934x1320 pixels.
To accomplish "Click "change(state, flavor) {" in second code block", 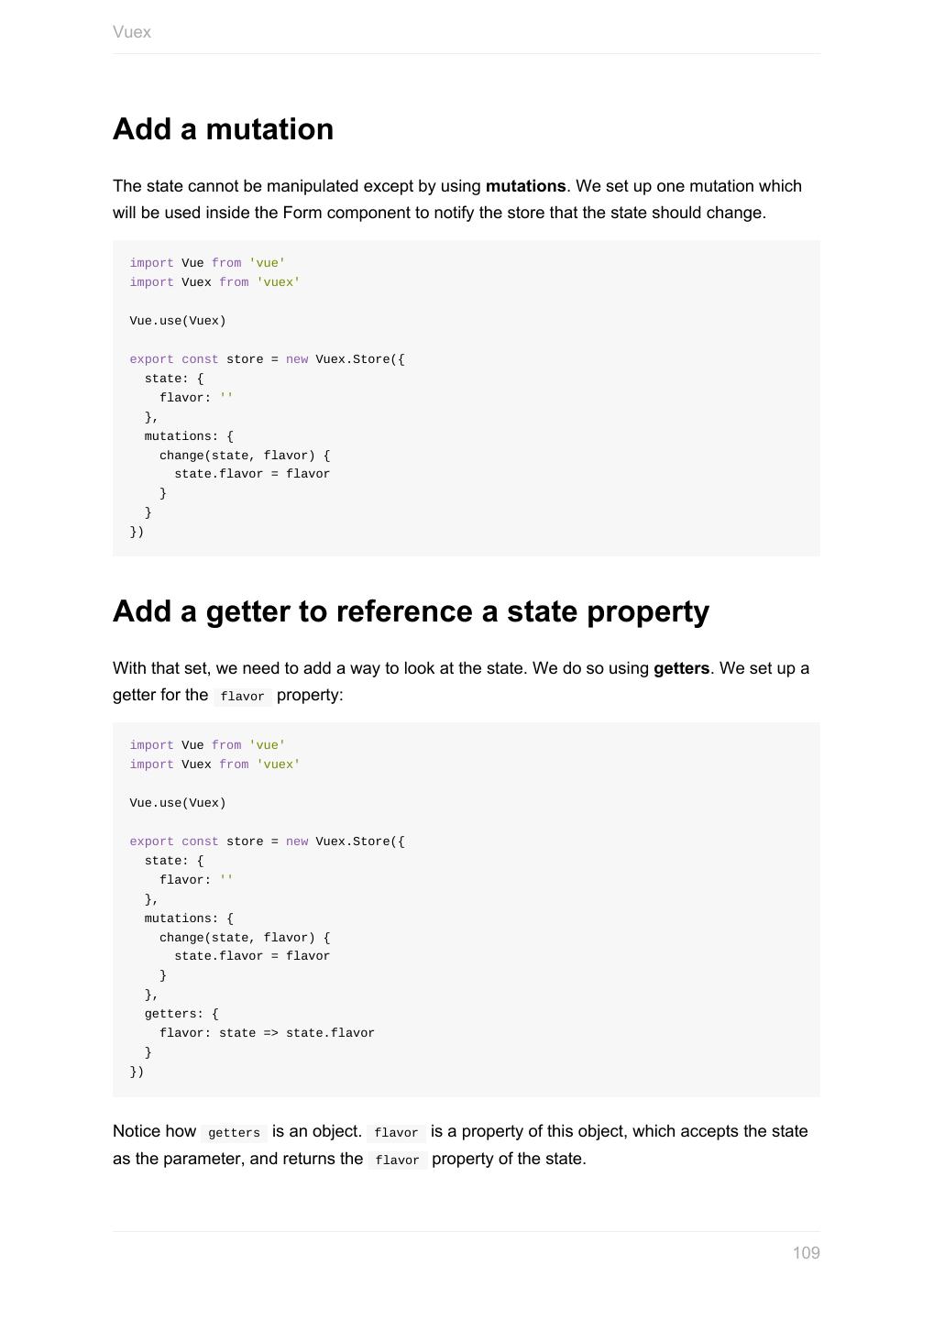I will pos(245,938).
